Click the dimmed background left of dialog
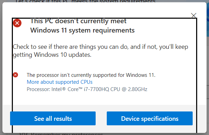Image resolution: width=209 pixels, height=135 pixels. point(1,66)
